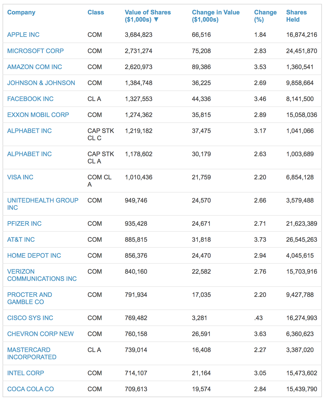Select Pfizer shares held 21,623,389
The height and width of the screenshot is (401, 326).
[x=302, y=224]
